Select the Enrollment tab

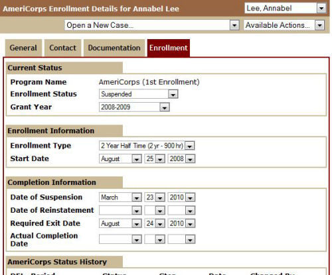(x=169, y=48)
